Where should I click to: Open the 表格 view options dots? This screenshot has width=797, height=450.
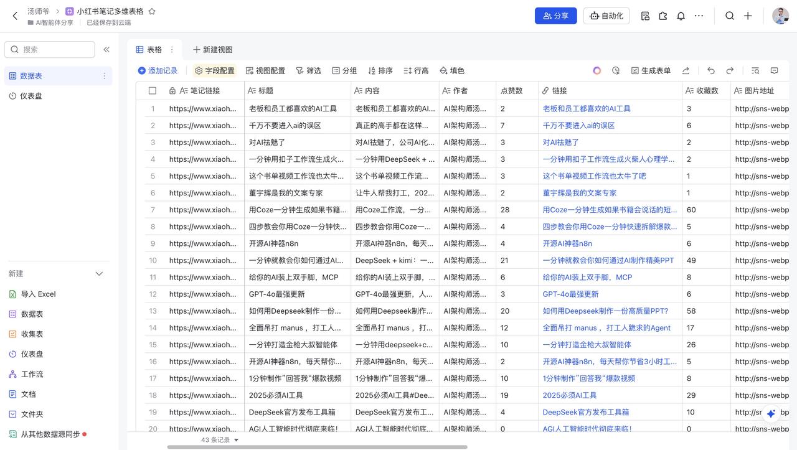pos(172,50)
